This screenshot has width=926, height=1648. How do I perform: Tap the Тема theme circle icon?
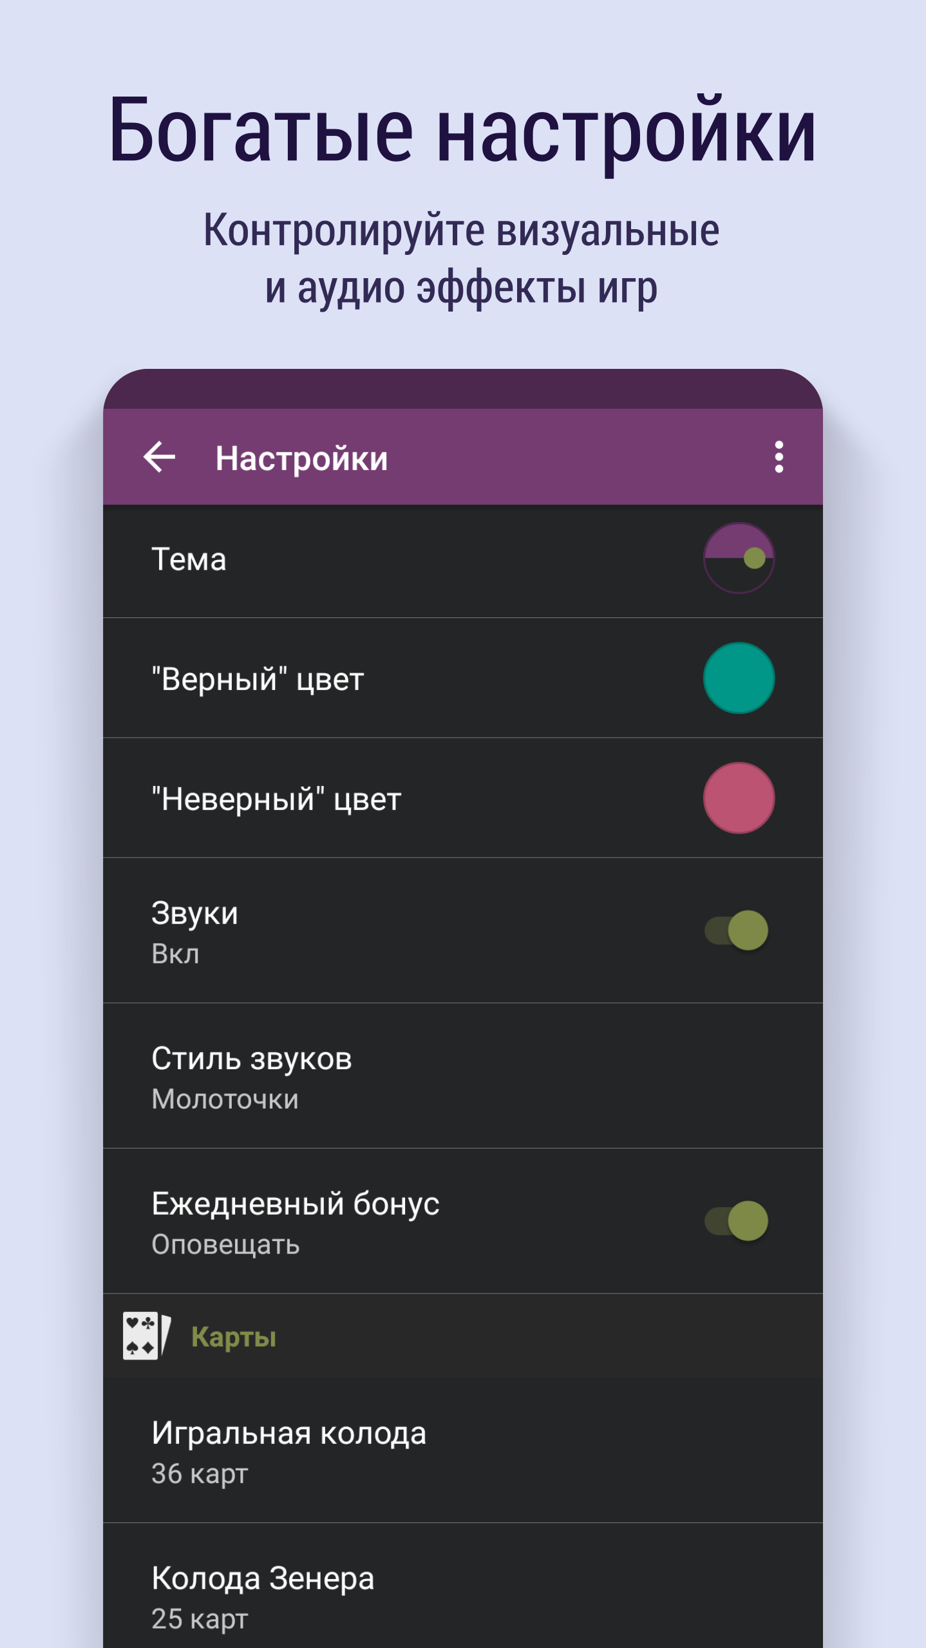pyautogui.click(x=739, y=558)
